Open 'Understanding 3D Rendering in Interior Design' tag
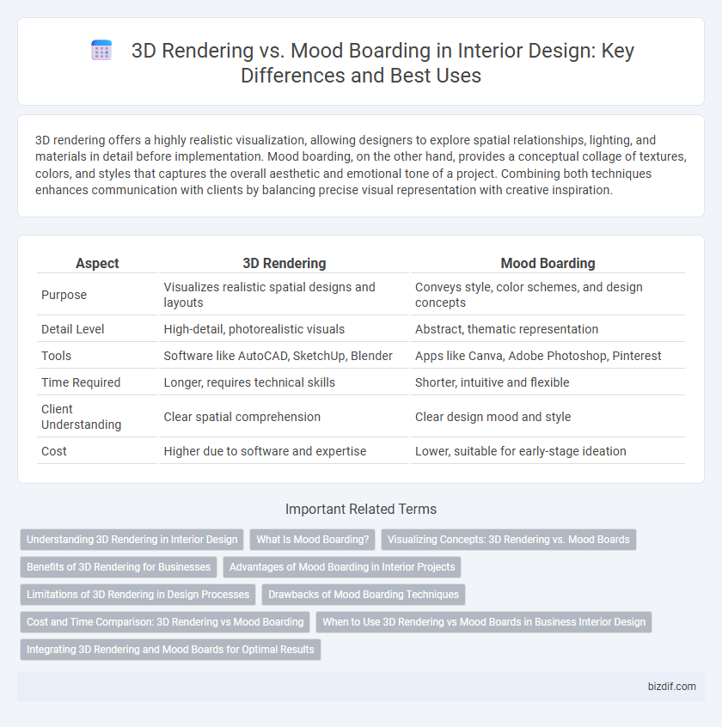This screenshot has width=722, height=727. click(x=132, y=540)
